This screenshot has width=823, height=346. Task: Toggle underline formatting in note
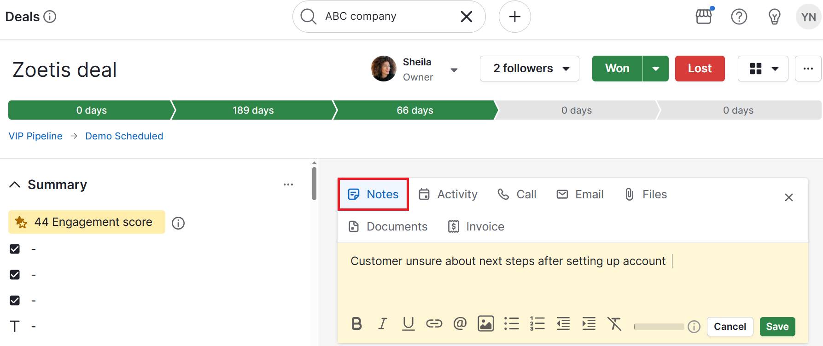click(x=408, y=324)
